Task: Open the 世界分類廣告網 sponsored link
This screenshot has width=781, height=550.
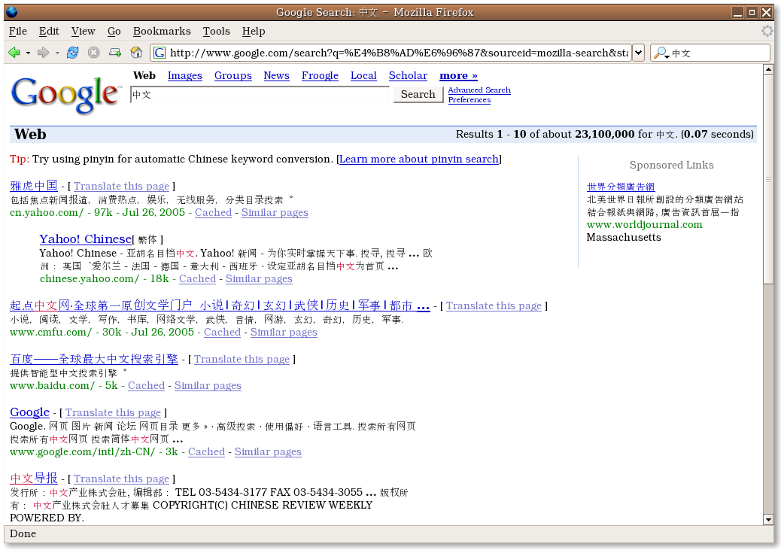Action: 621,187
